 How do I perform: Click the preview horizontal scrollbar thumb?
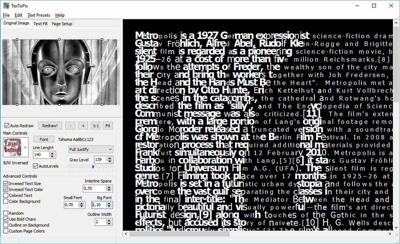point(180,234)
